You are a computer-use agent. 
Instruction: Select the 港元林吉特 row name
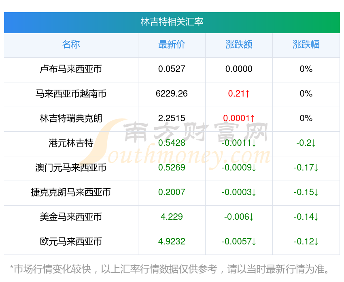coord(71,143)
